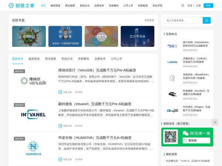The image size is (222, 166).
Task: Open the 芯片半导体 topic thumbnail
Action: [x=137, y=36]
